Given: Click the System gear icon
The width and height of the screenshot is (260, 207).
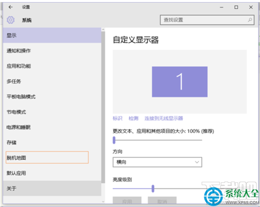Looking at the screenshot, I should tap(10, 20).
